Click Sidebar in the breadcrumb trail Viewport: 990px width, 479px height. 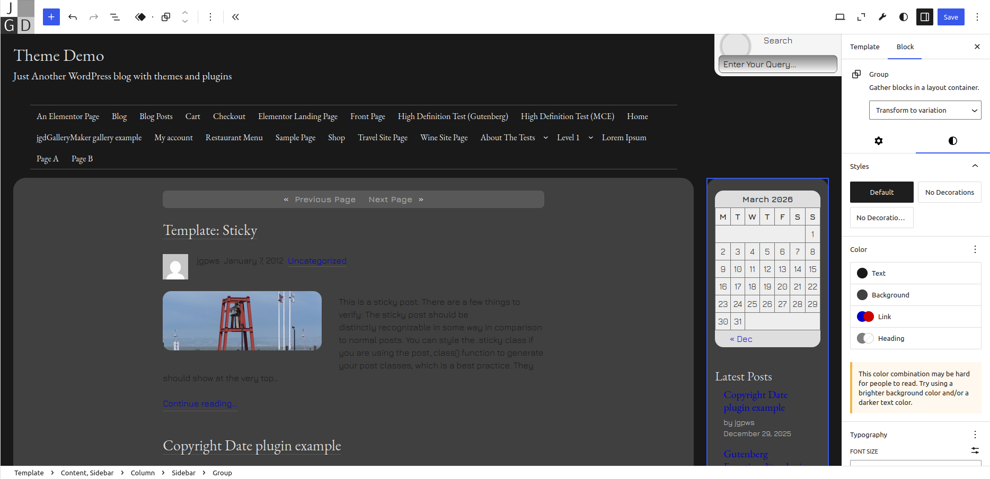point(183,473)
